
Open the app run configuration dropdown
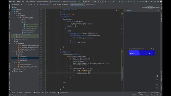86,2
